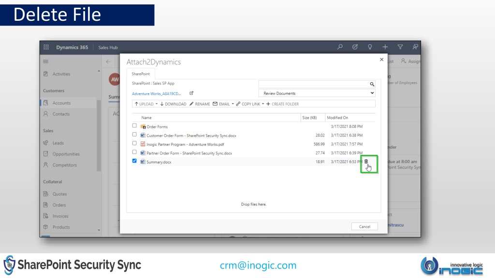Screen dimensions: 495x278
Task: Expand the Copy Link dropdown arrow
Action: [263, 104]
